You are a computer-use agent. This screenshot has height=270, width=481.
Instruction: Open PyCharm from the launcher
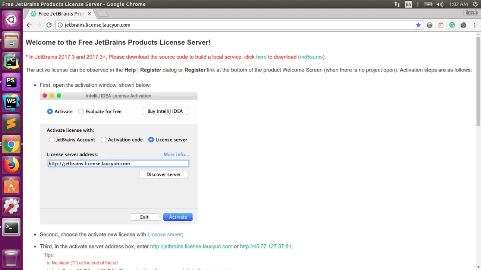[11, 61]
